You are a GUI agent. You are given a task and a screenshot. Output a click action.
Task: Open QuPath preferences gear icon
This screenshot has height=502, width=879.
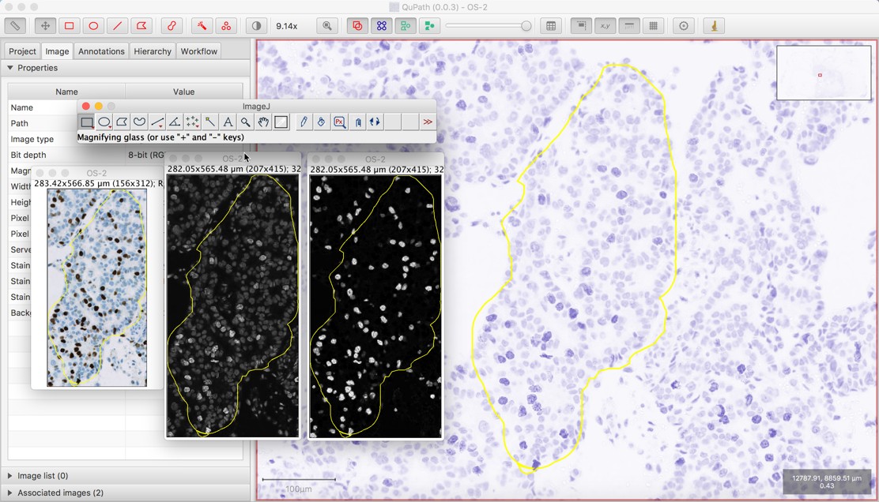[683, 26]
